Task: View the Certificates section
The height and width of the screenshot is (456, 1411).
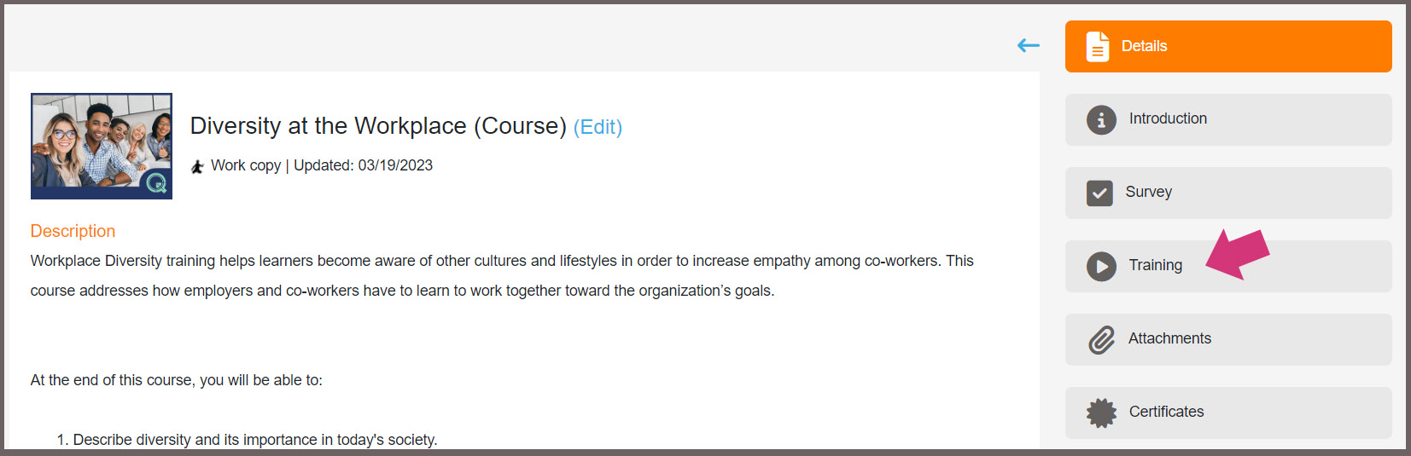Action: click(1228, 413)
